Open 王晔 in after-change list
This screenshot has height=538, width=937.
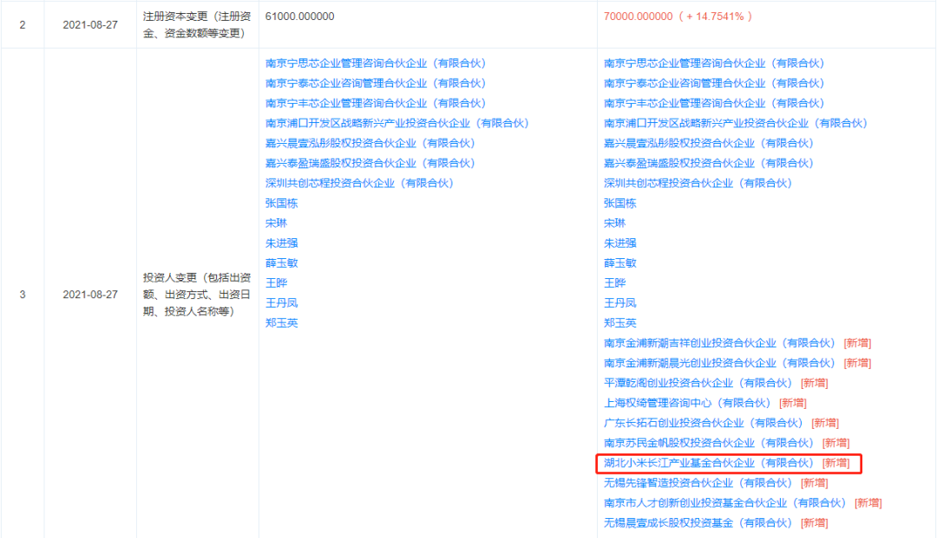click(x=614, y=282)
